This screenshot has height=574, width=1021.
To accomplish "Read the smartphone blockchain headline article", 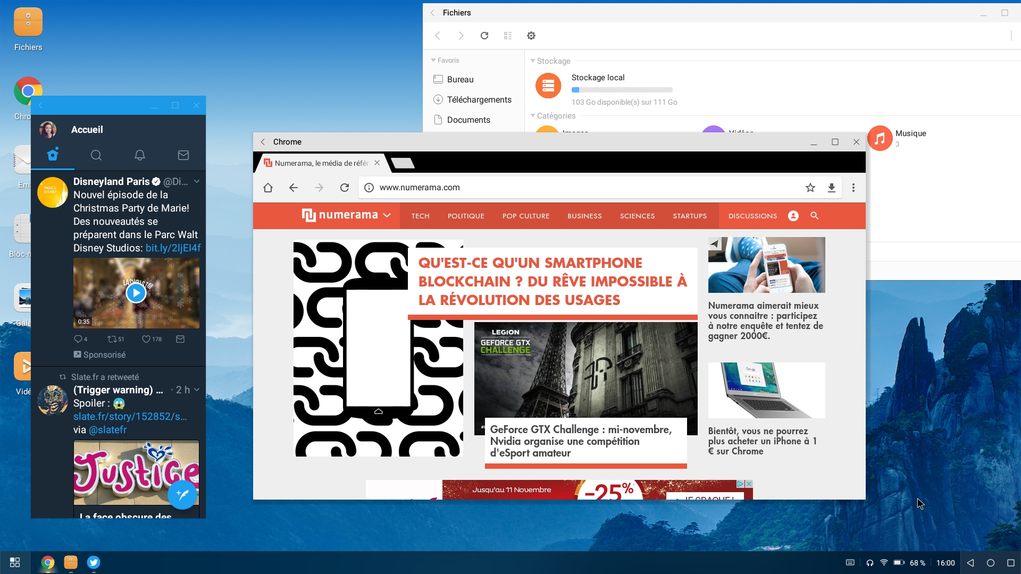I will pyautogui.click(x=553, y=282).
